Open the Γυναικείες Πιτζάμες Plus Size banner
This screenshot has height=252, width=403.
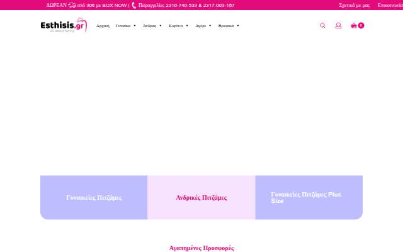click(x=309, y=197)
